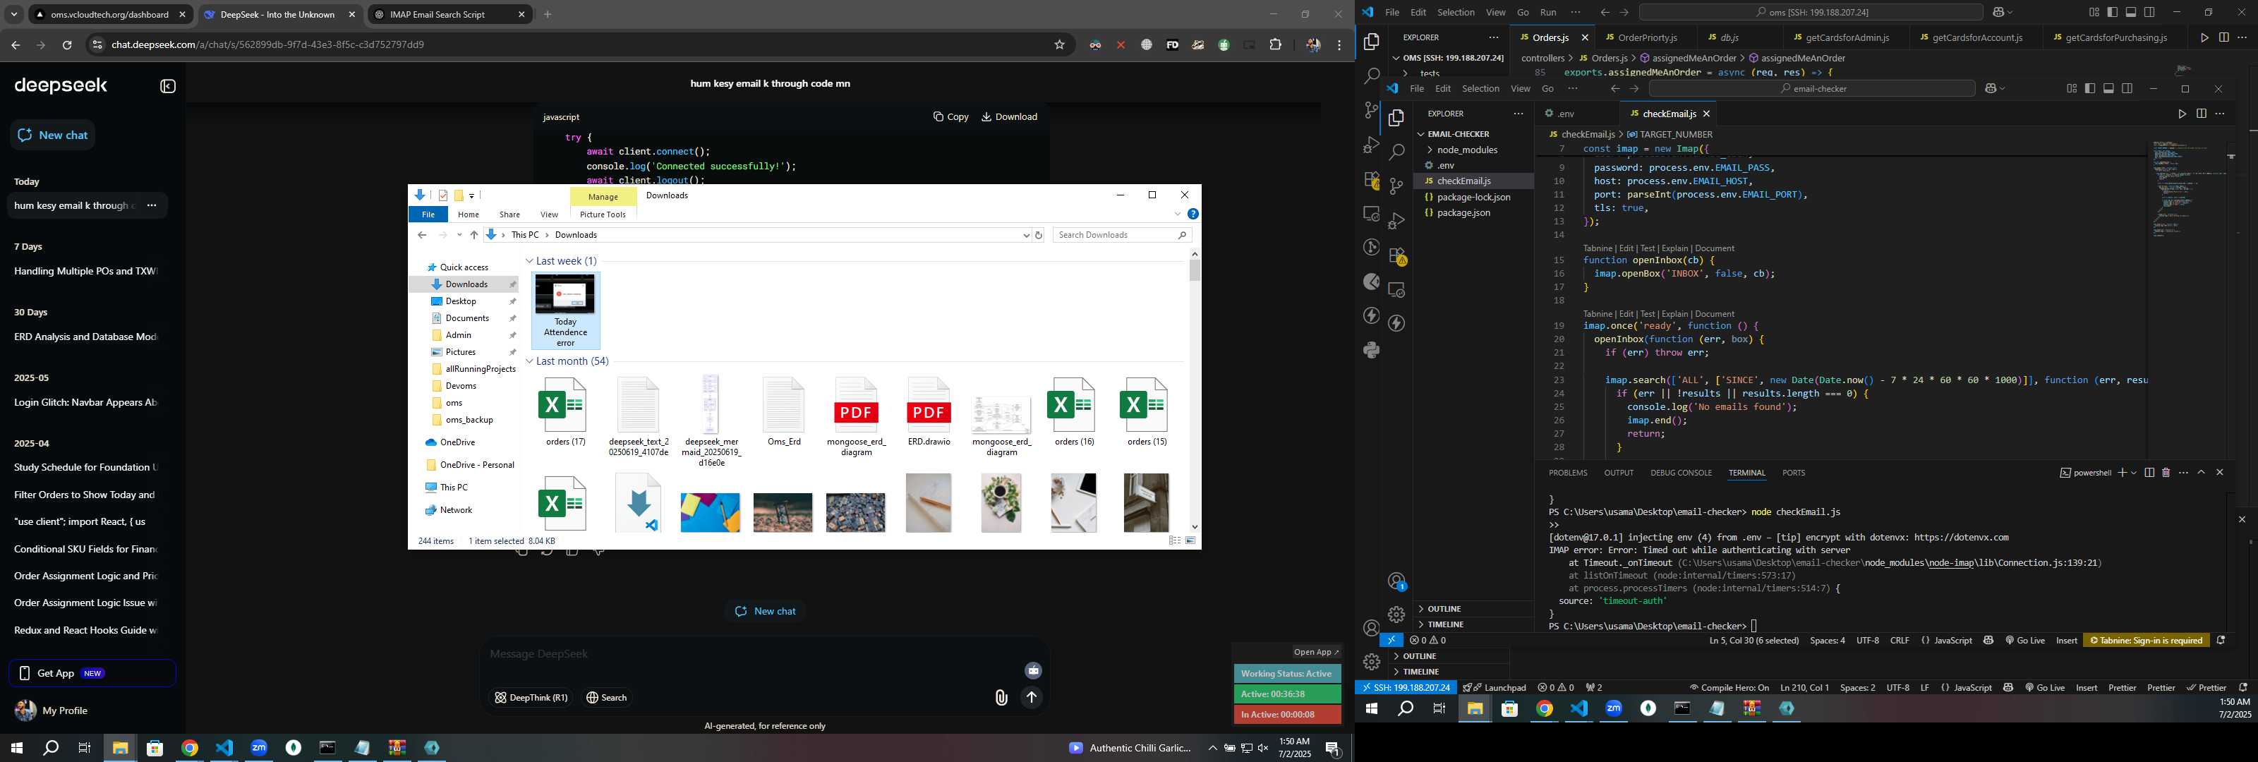Toggle Compile Hero On in oms status bar

[1729, 689]
